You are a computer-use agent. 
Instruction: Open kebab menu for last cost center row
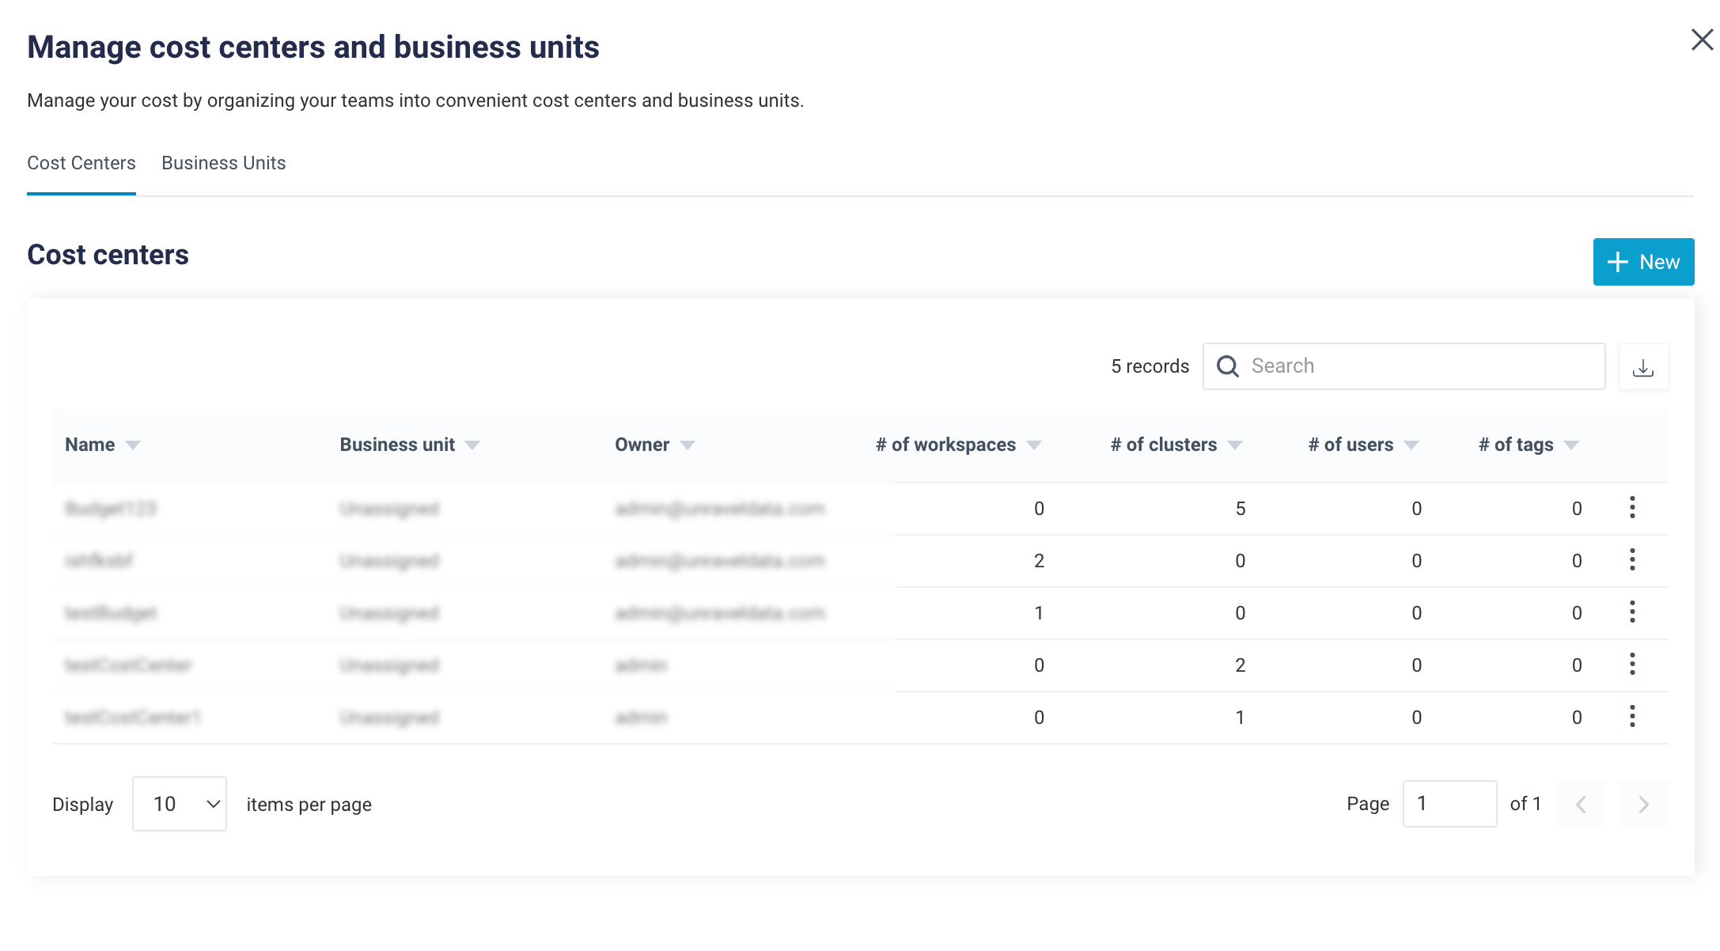click(1632, 717)
